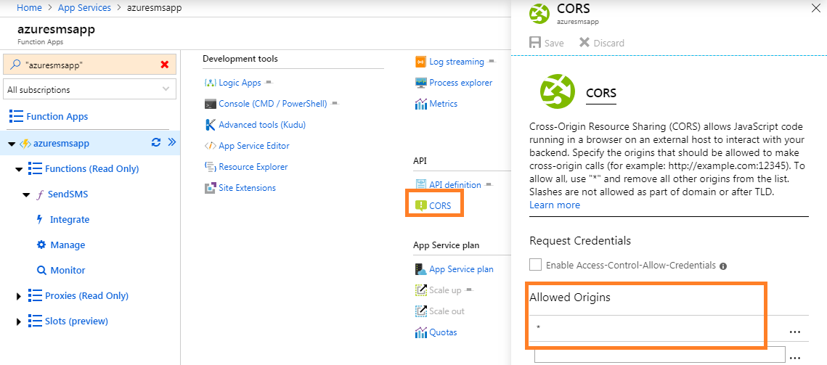Viewport: 827px width, 365px height.
Task: Select Functions (Read Only) label
Action: tap(91, 169)
